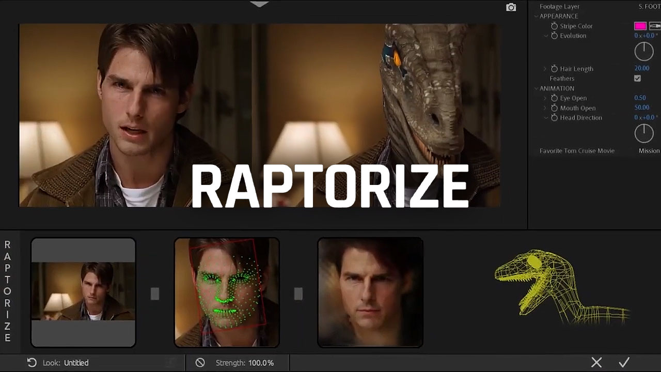Click the Mouth Open value 50.00
661x372 pixels.
point(642,107)
